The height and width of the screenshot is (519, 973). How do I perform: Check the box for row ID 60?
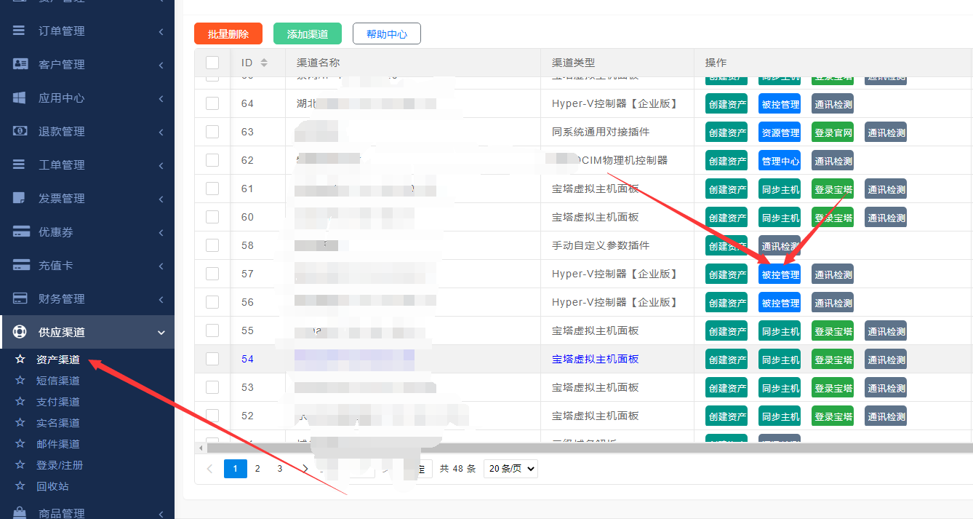tap(212, 217)
